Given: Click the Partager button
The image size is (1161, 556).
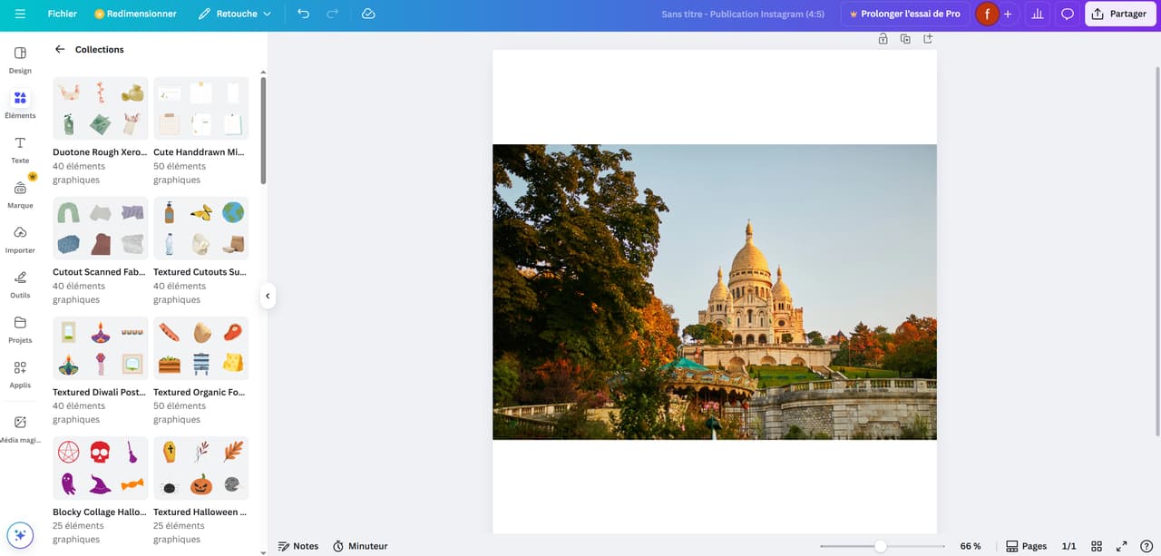Looking at the screenshot, I should 1120,14.
